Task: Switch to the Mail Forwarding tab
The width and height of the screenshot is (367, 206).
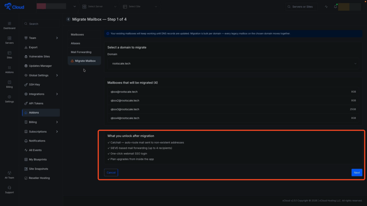Action: click(x=84, y=52)
